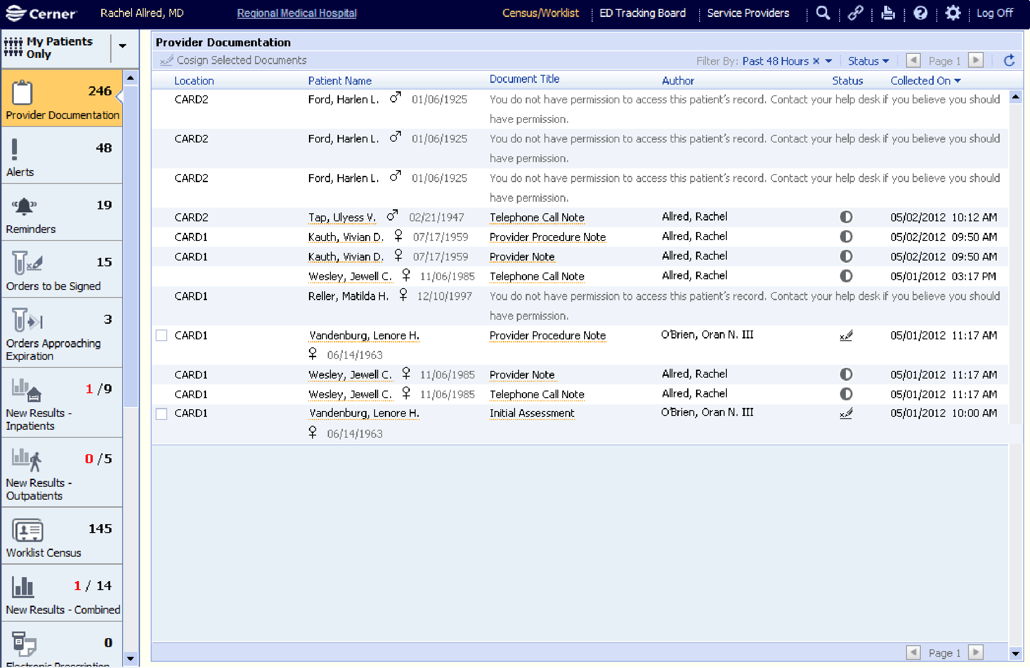The image size is (1030, 668).
Task: Click the chain link icon in header
Action: coord(855,13)
